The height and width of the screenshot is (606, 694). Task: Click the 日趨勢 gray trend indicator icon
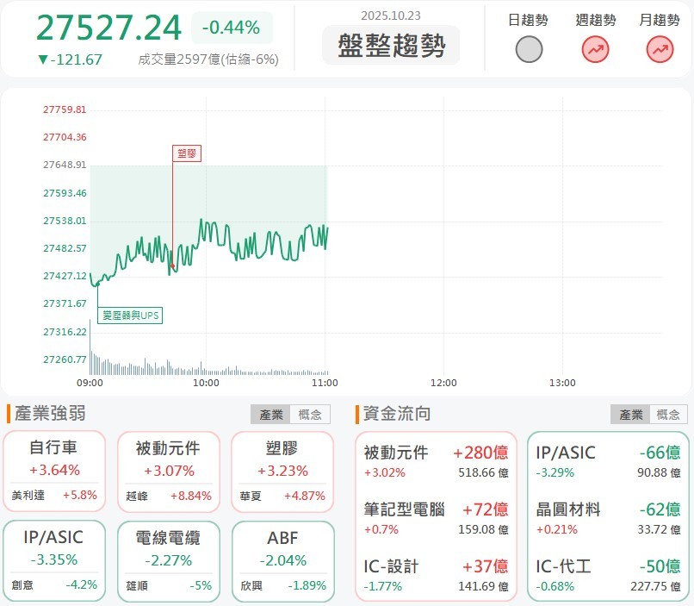point(529,49)
